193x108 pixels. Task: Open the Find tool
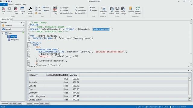point(92,7)
